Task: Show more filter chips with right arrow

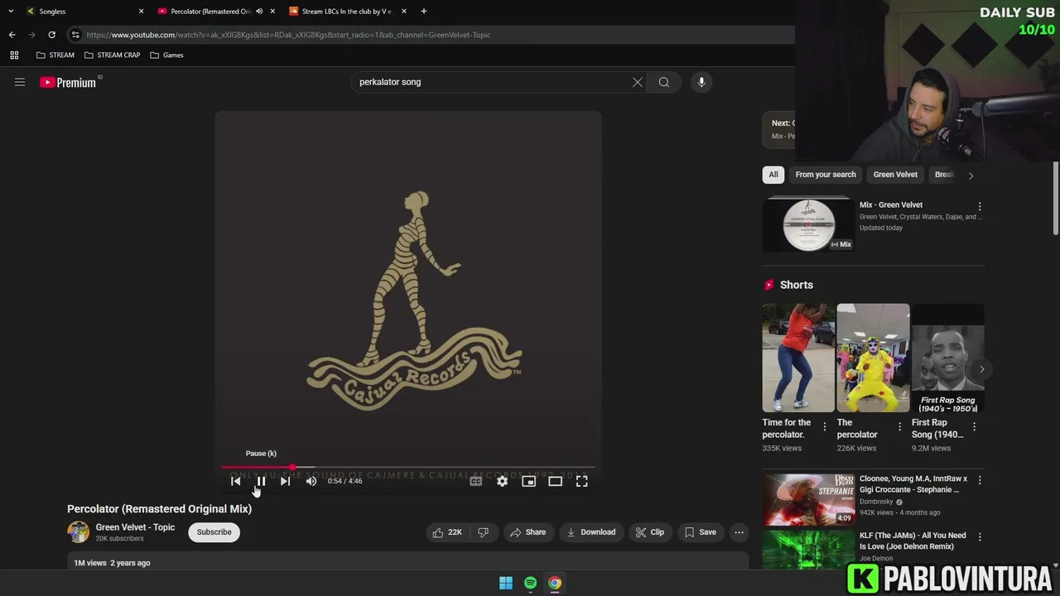Action: (971, 175)
